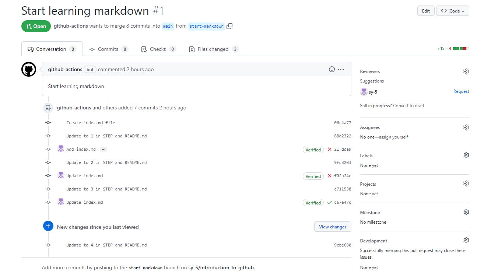The height and width of the screenshot is (273, 477).
Task: Expand the Code dropdown button
Action: pos(452,11)
